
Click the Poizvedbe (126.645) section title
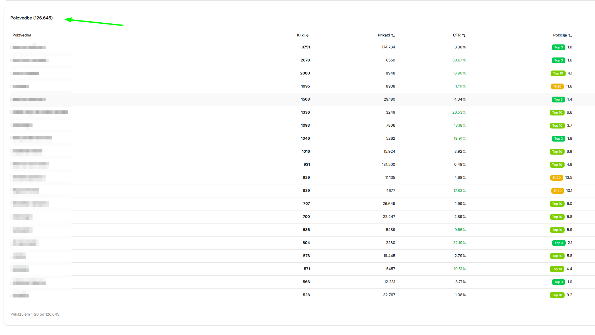click(31, 18)
